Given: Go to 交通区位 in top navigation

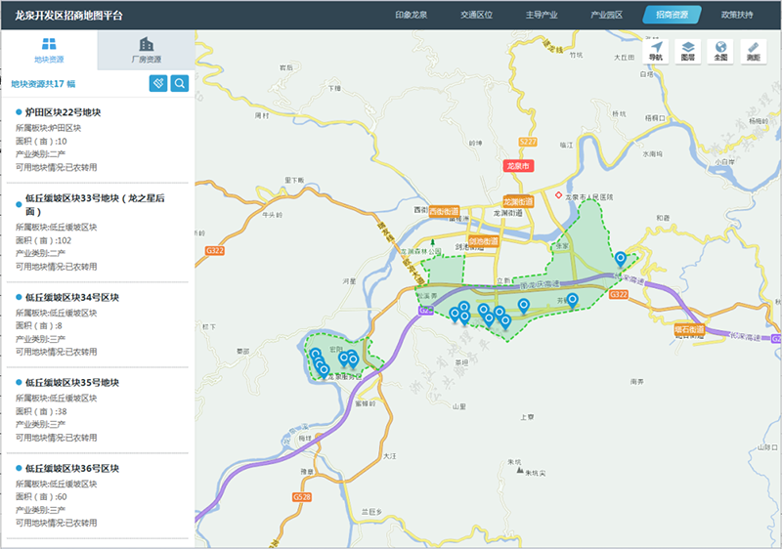Looking at the screenshot, I should pos(476,16).
